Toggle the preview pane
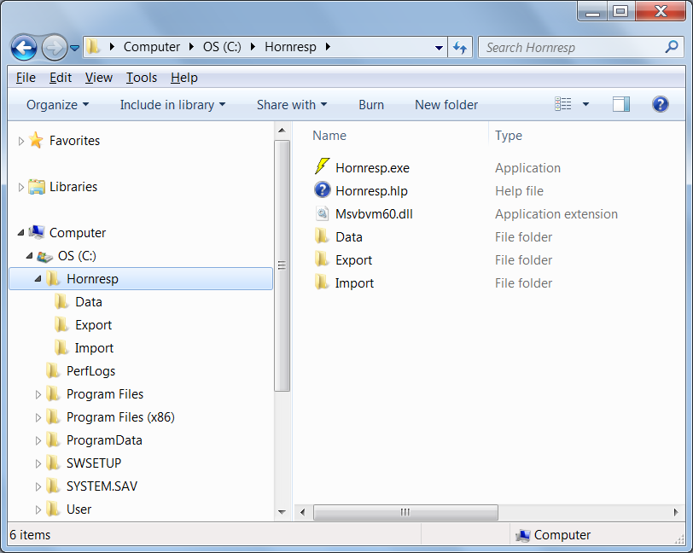Image resolution: width=693 pixels, height=553 pixels. pyautogui.click(x=621, y=104)
